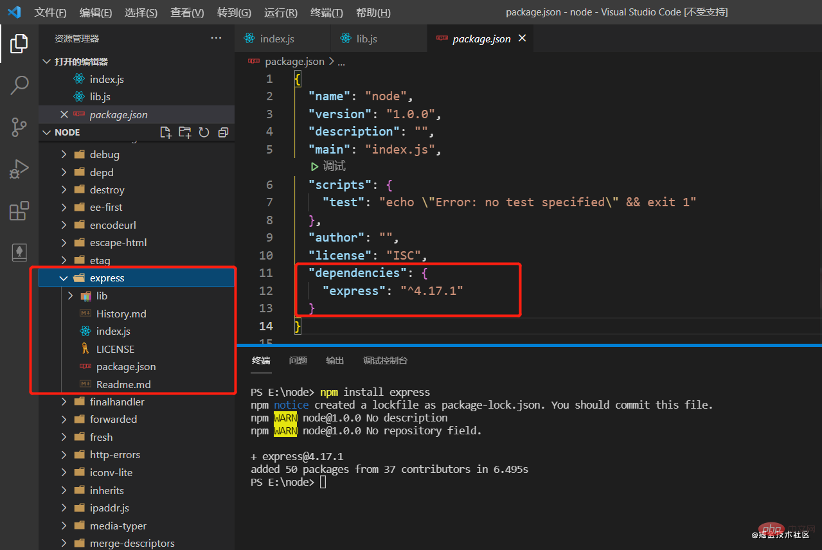822x550 pixels.
Task: Click the New Folder icon in NODE header
Action: pyautogui.click(x=185, y=132)
